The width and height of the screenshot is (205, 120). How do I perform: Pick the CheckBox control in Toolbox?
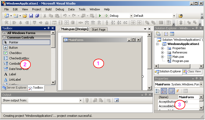coord(15,53)
